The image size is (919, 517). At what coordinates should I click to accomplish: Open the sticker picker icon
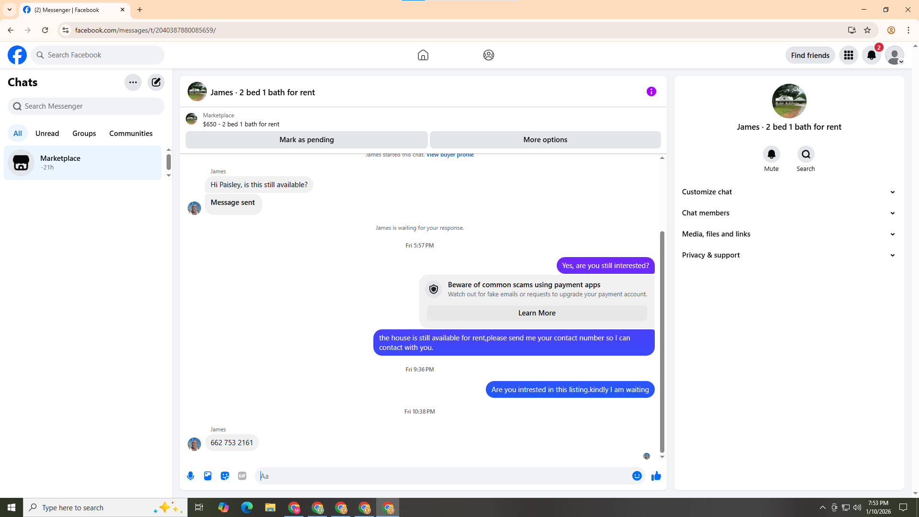pyautogui.click(x=225, y=476)
